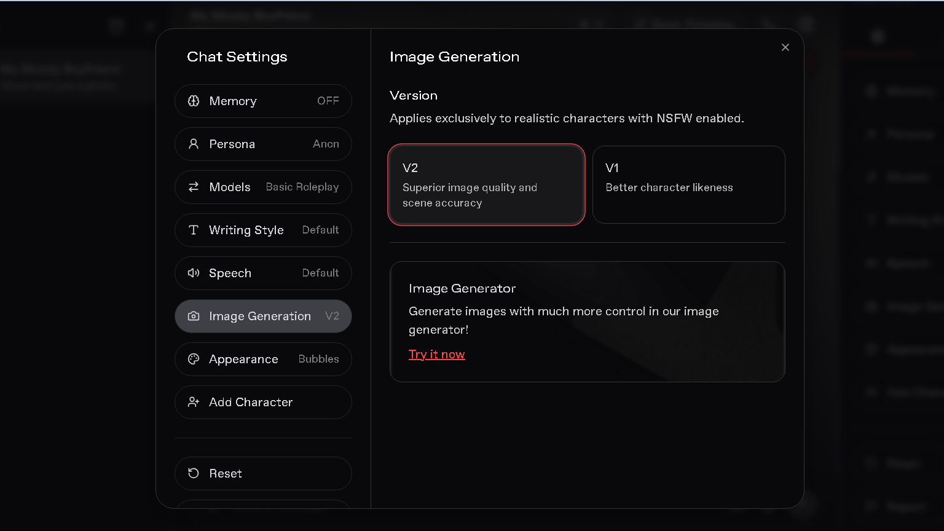The height and width of the screenshot is (531, 944).
Task: Open the Models settings tab
Action: point(263,187)
